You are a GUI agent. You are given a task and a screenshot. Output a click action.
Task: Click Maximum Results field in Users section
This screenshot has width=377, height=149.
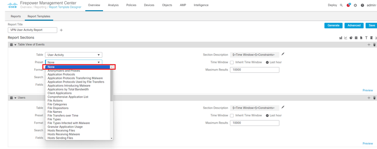255,123
